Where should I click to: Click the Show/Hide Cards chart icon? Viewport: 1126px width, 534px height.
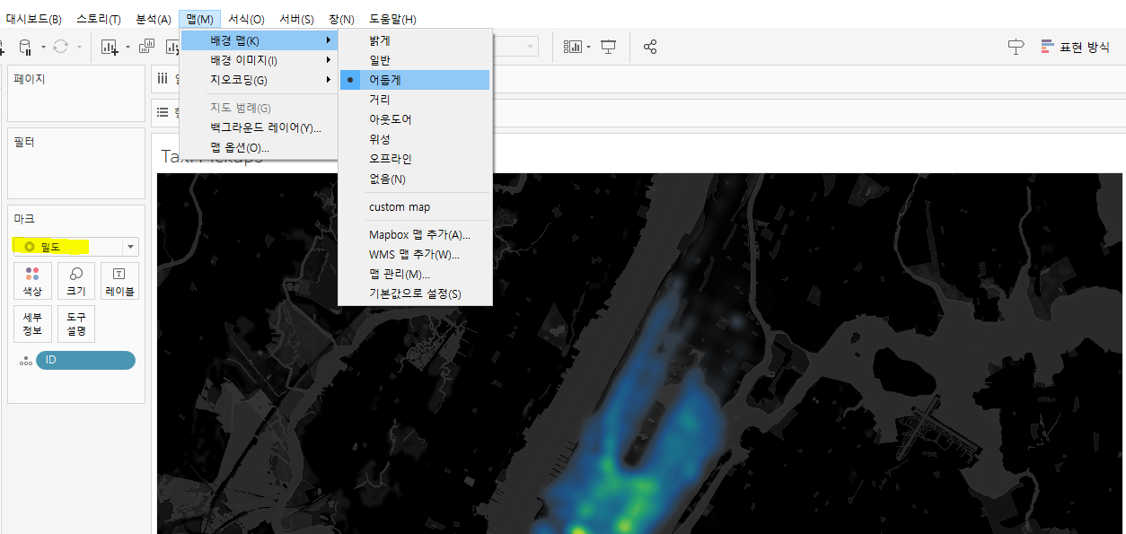(x=572, y=47)
